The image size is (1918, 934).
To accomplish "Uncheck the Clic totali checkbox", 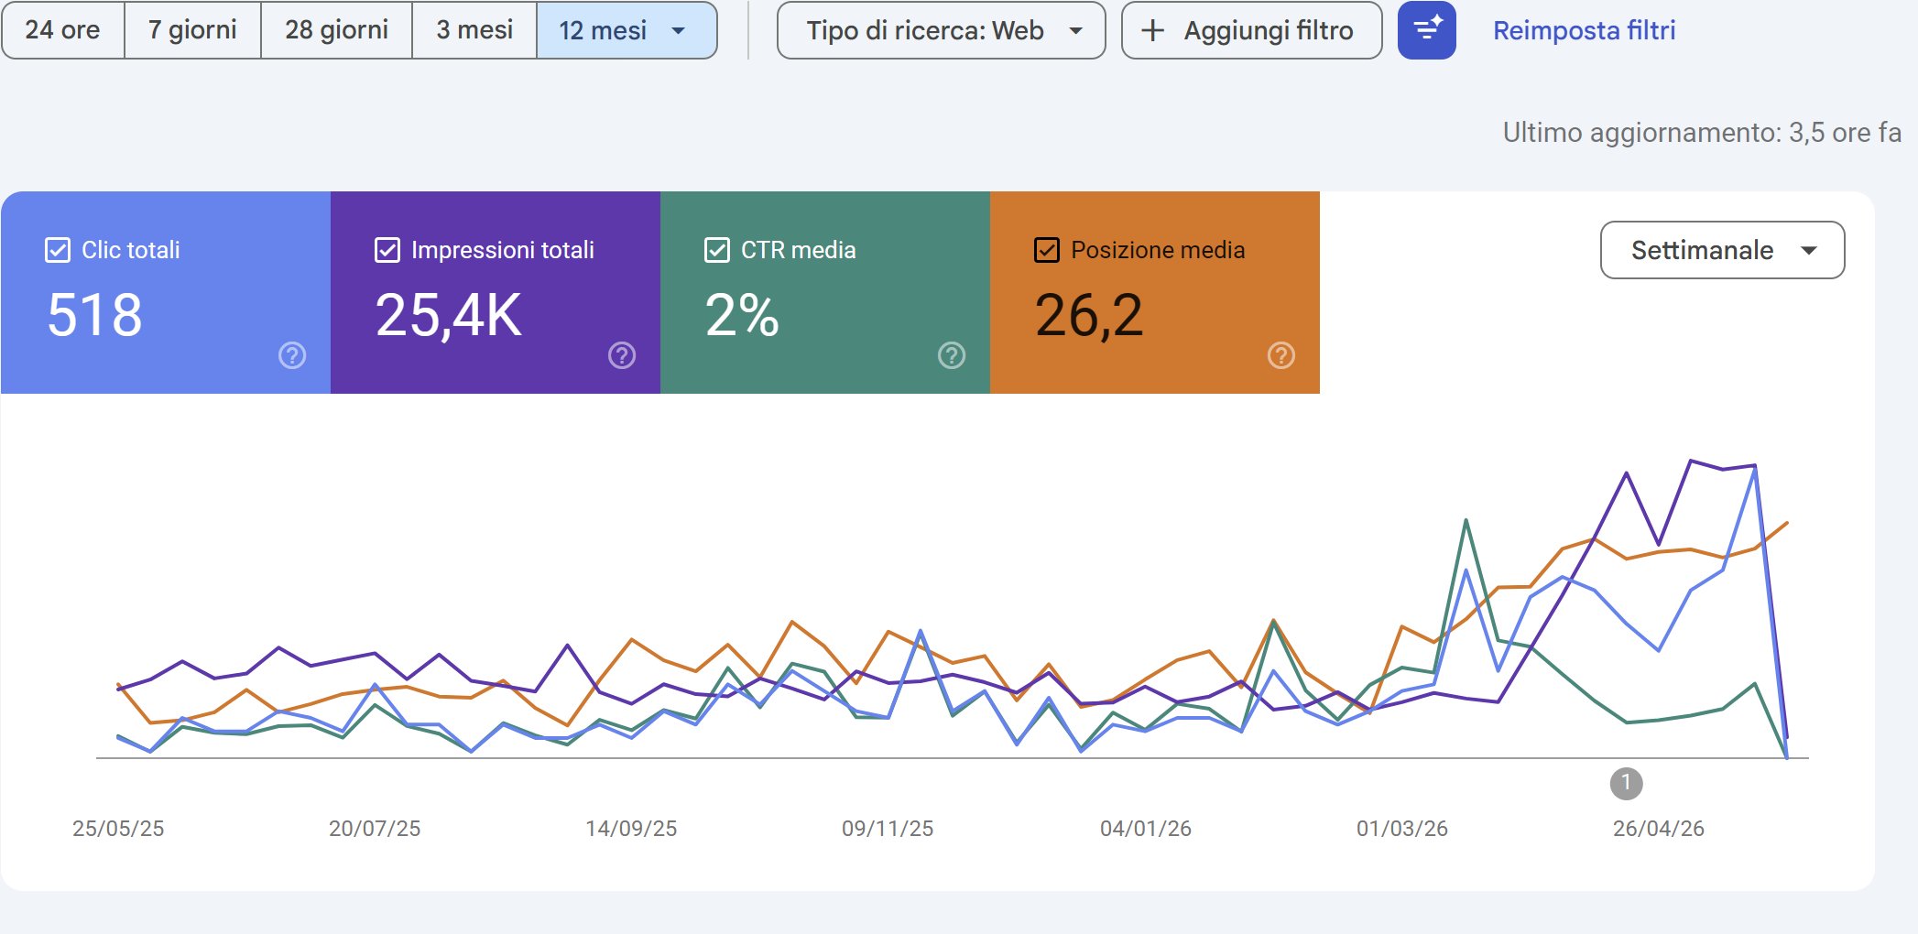I will 58,250.
